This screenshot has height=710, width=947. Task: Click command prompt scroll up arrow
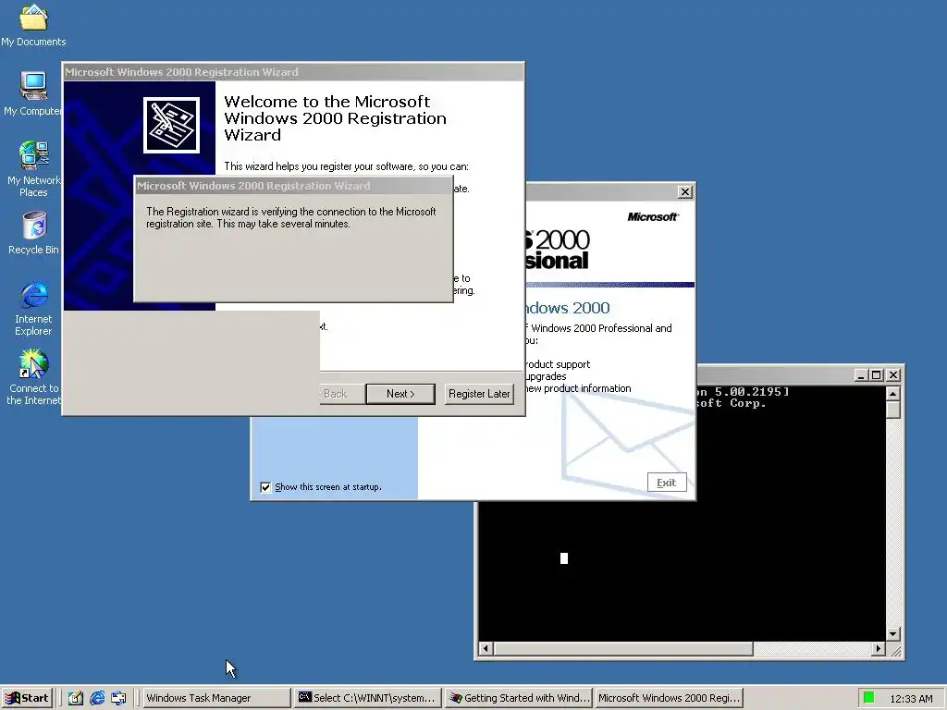pyautogui.click(x=893, y=394)
